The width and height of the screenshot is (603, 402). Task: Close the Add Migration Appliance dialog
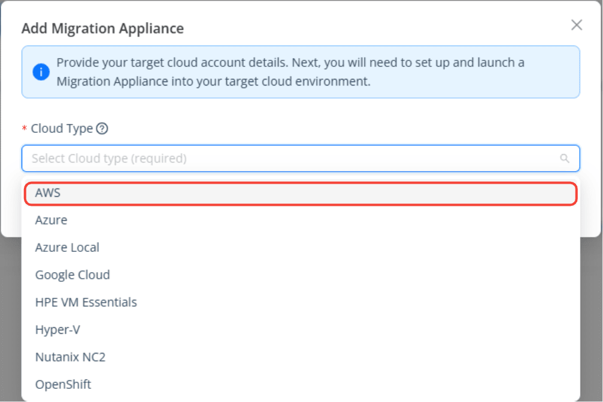pos(576,25)
